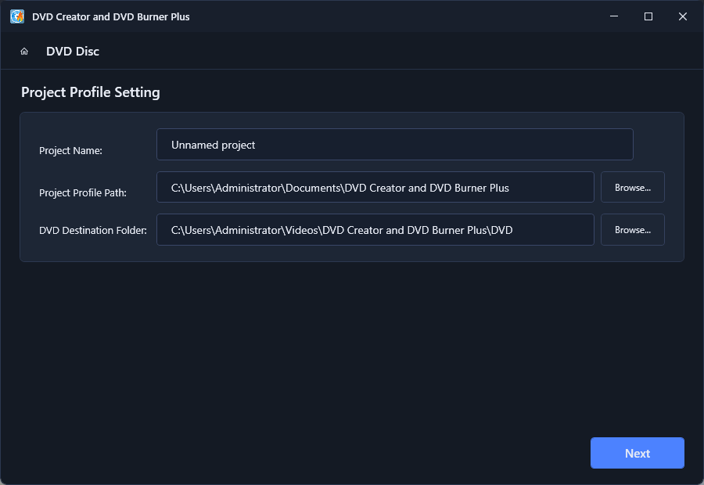Screen dimensions: 704x485
Task: Edit the Project Name field
Action: [395, 145]
